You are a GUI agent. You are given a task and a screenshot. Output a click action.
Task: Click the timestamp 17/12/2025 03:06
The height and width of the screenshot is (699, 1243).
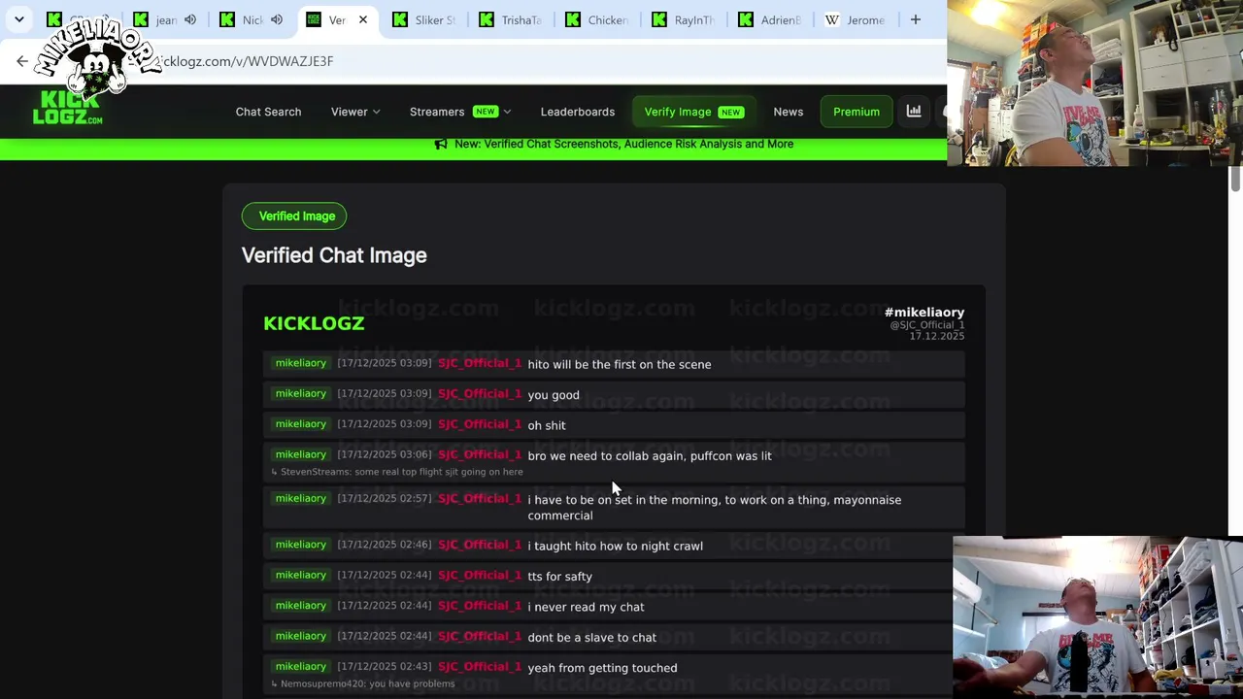click(x=385, y=454)
